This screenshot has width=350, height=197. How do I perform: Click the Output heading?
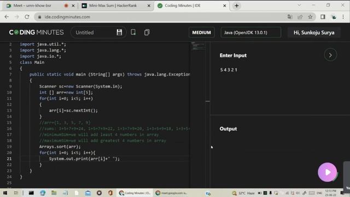pyautogui.click(x=228, y=129)
